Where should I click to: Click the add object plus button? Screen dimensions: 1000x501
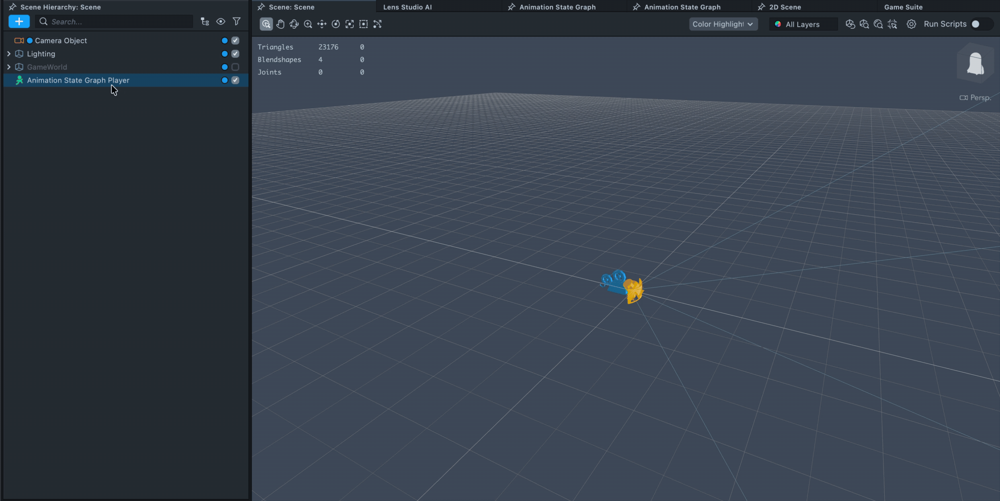19,21
